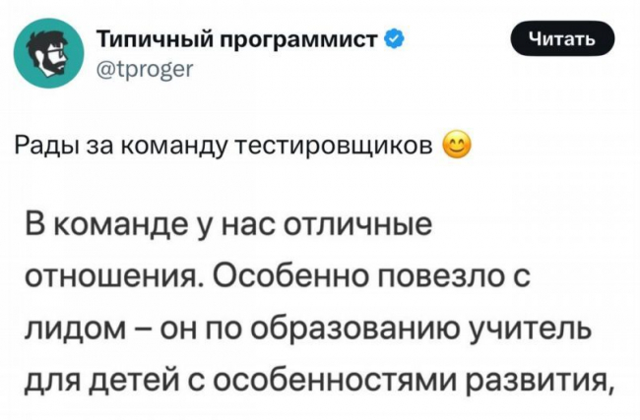Open the Типичный программист profile avatar
The width and height of the screenshot is (640, 420).
49,53
